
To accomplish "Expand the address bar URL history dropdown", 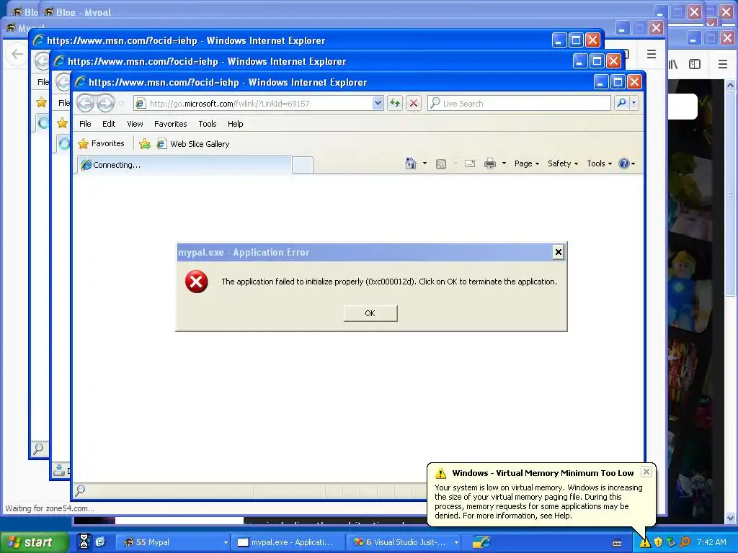I will pyautogui.click(x=378, y=103).
